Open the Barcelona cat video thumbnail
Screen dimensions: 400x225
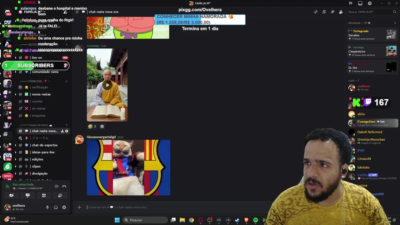point(128,167)
